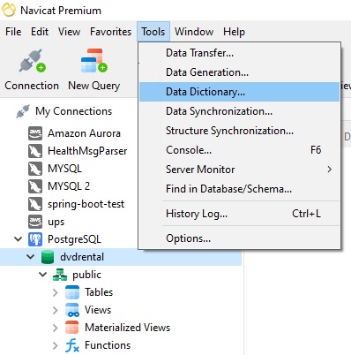Open the View menu
Screen dimensions: 351x355
coord(69,32)
